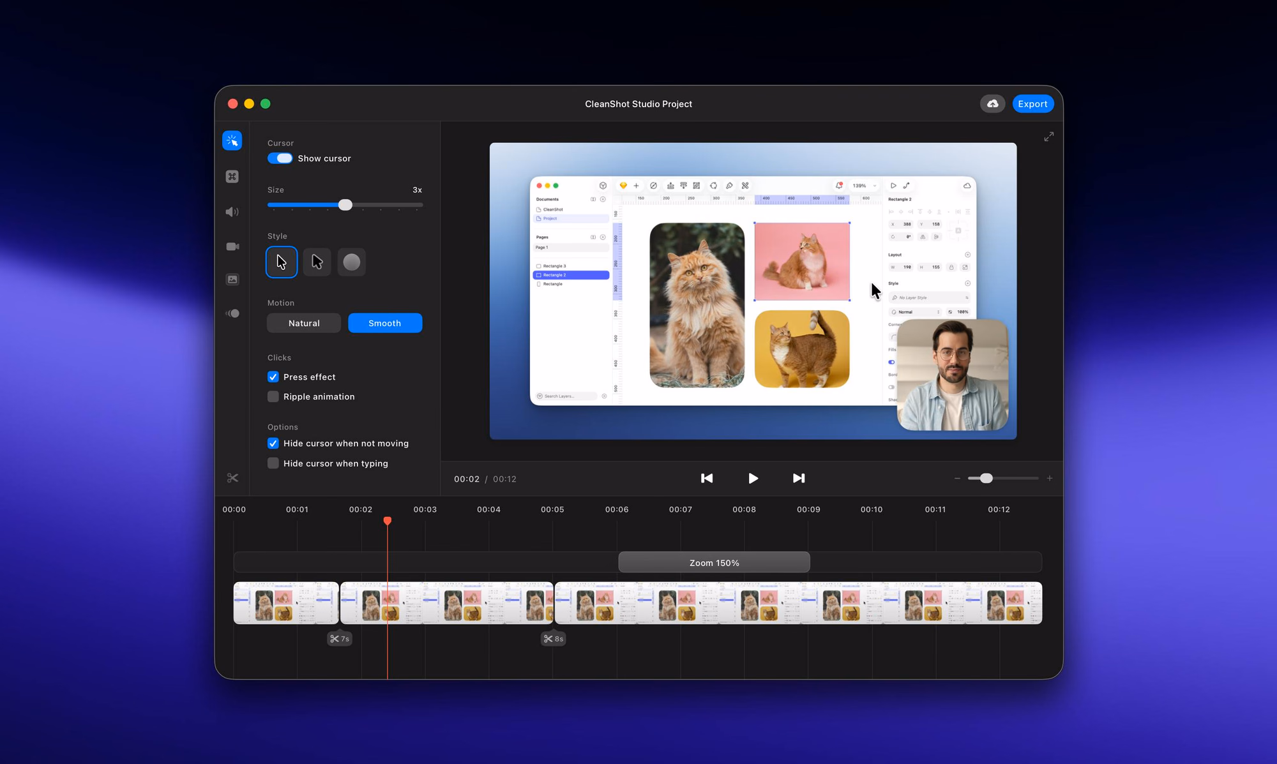Screen dimensions: 1277x764
Task: Open the Audio settings sidebar tab
Action: tap(232, 212)
